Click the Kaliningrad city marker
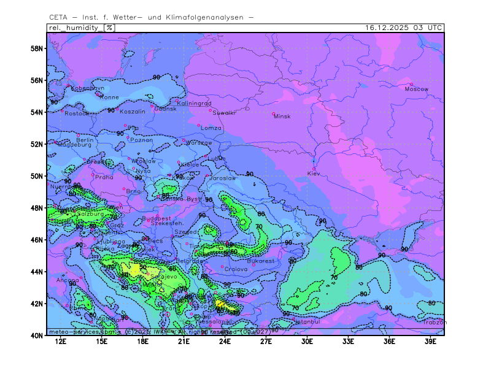Image resolution: width=491 pixels, height=368 pixels. (177, 101)
